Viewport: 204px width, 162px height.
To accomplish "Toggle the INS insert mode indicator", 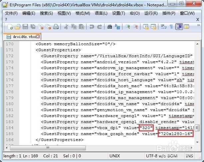I will point(189,156).
